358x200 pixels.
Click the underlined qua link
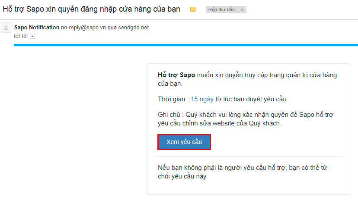[x=112, y=28]
